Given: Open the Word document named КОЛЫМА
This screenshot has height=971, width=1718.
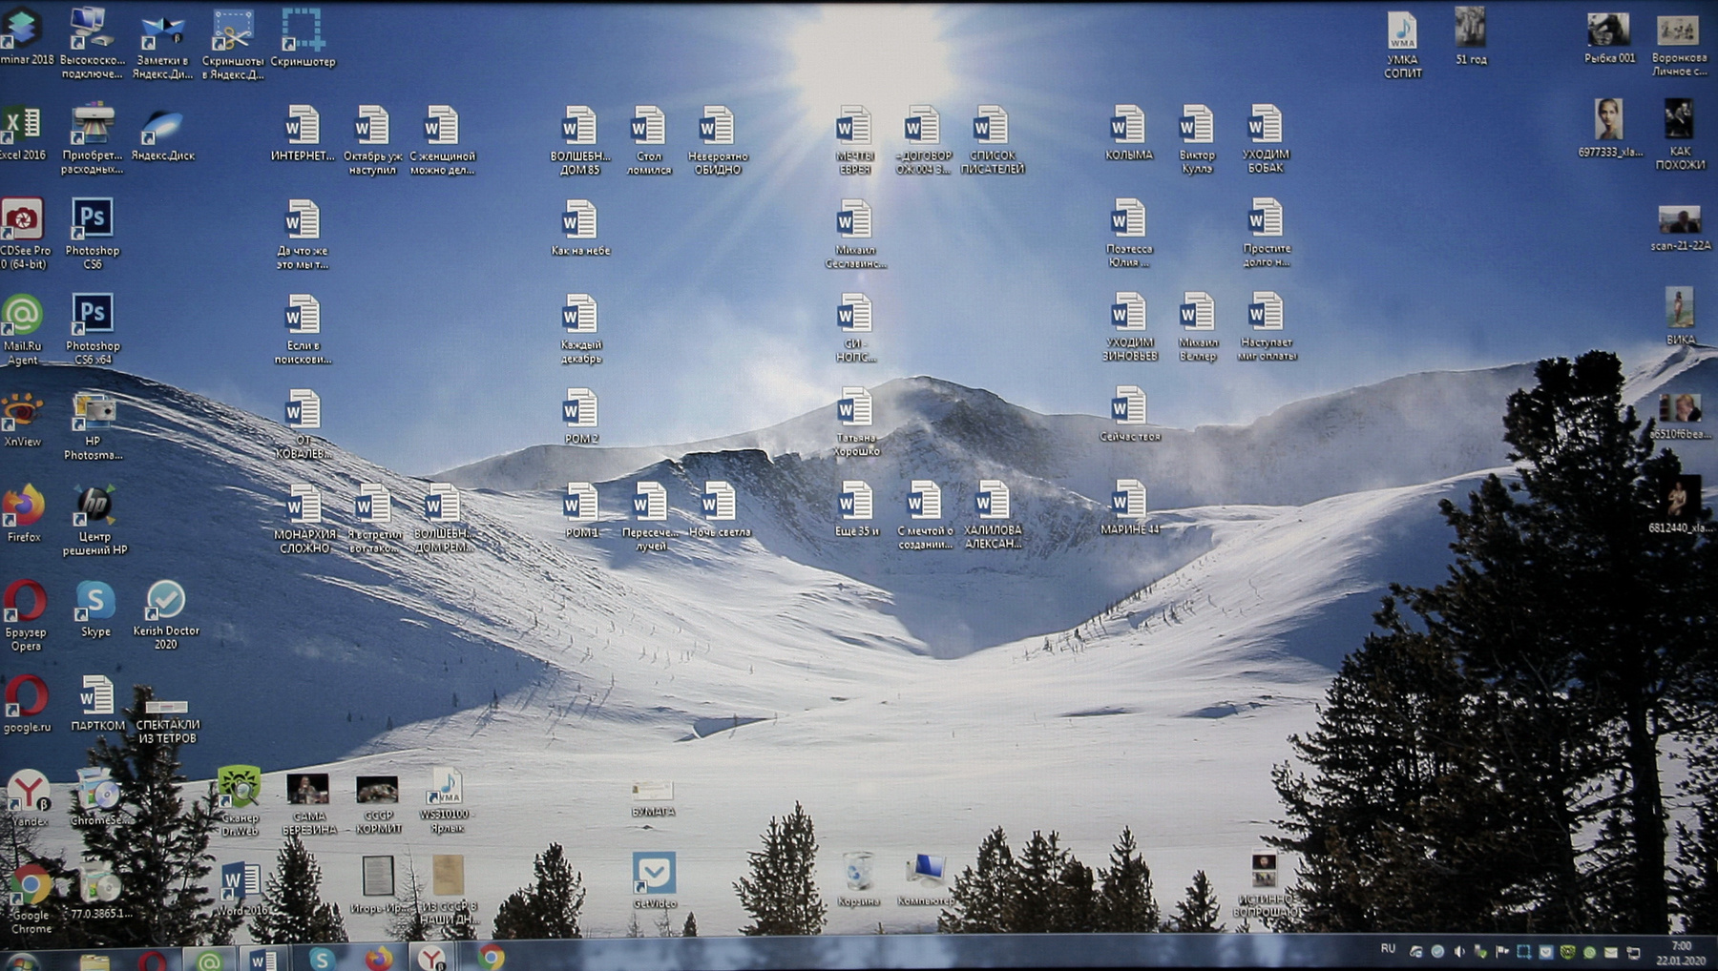Looking at the screenshot, I should coord(1128,127).
